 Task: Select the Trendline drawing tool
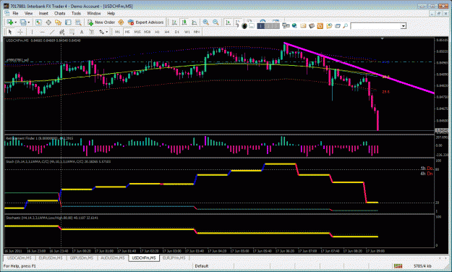click(52, 32)
